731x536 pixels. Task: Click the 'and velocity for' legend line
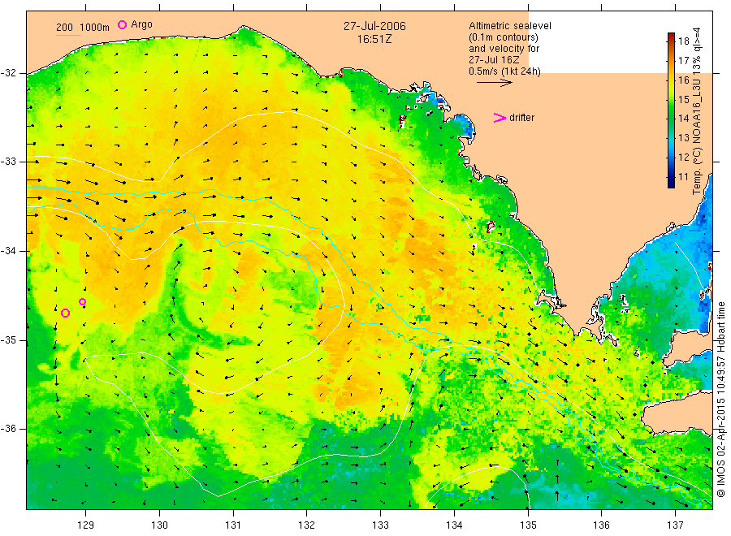(x=504, y=49)
